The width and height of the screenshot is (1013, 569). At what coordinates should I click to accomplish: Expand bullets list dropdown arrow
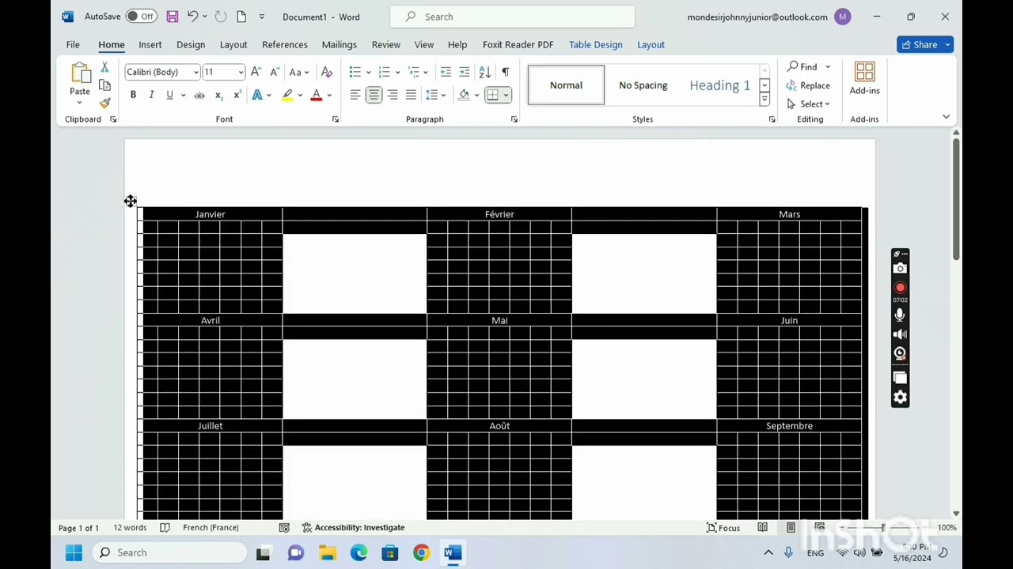pos(368,72)
